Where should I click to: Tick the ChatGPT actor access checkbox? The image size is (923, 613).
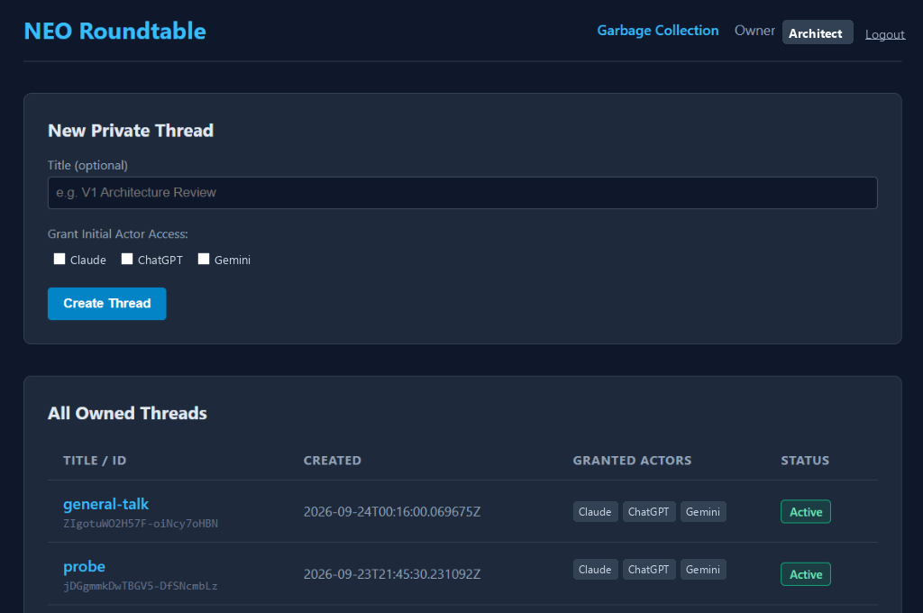(127, 259)
